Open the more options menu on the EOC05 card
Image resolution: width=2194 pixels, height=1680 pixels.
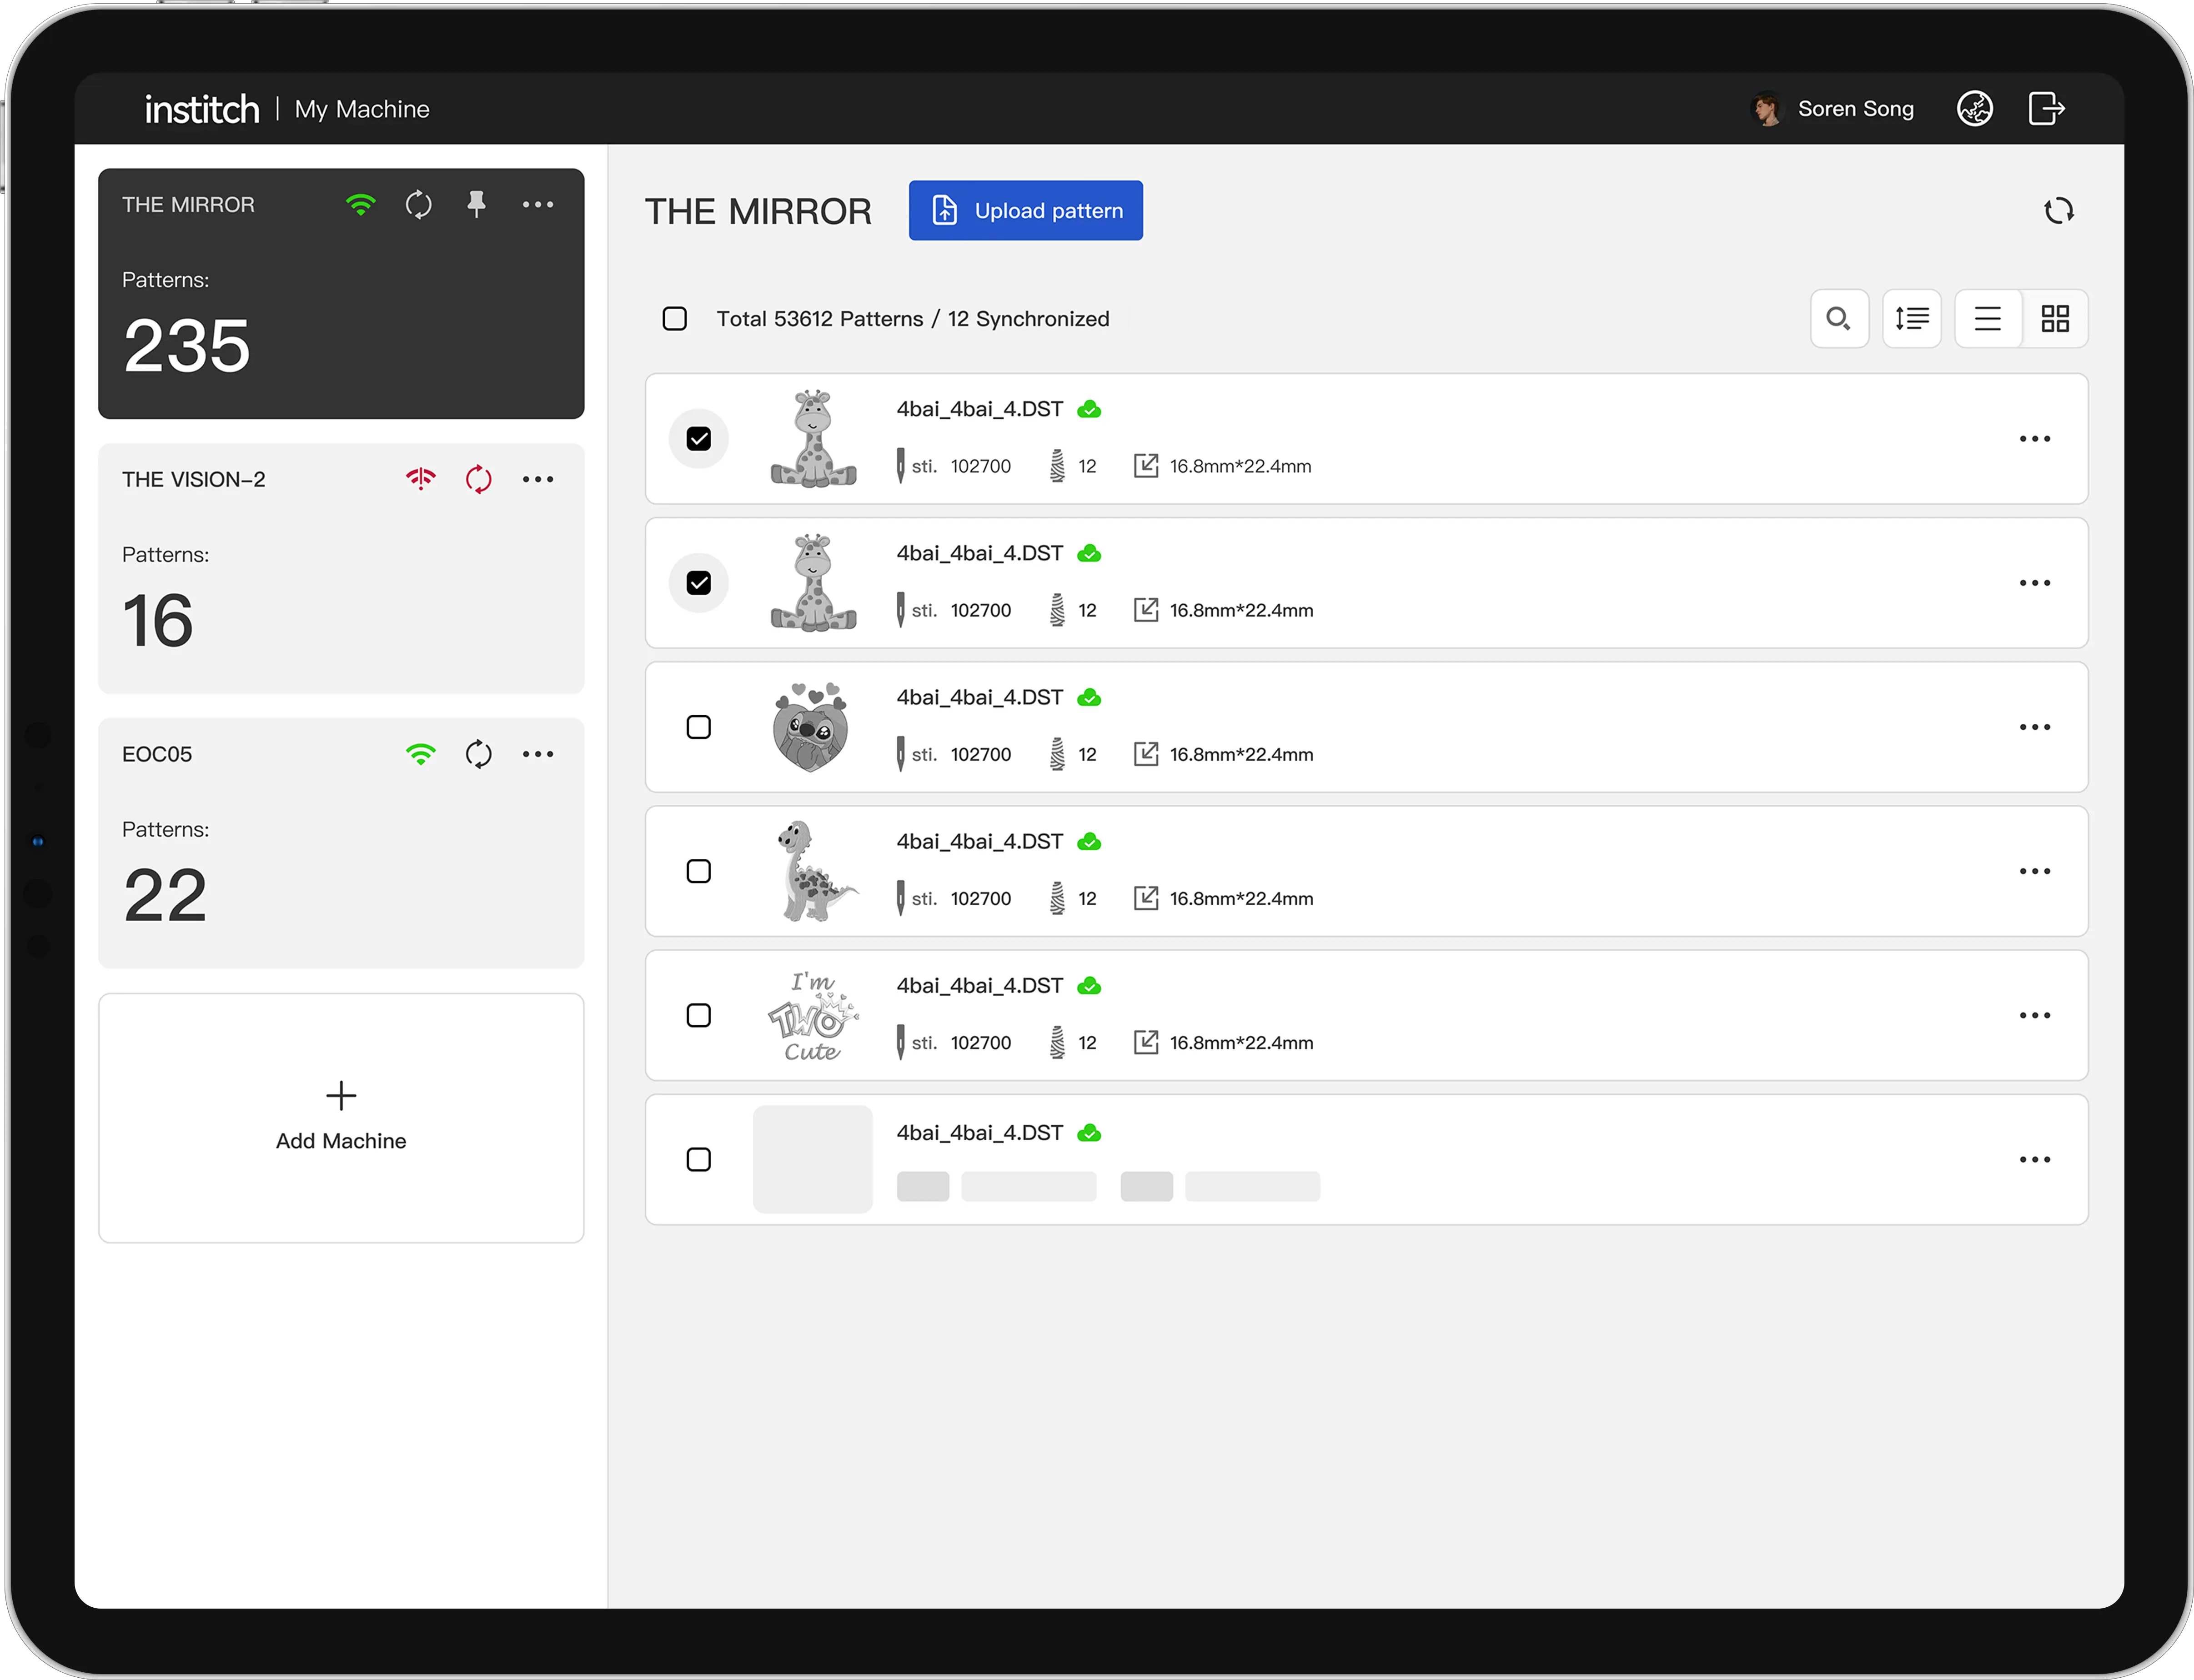point(538,754)
